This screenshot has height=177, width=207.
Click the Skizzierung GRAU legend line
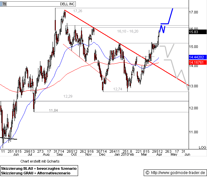pyautogui.click(x=36, y=173)
